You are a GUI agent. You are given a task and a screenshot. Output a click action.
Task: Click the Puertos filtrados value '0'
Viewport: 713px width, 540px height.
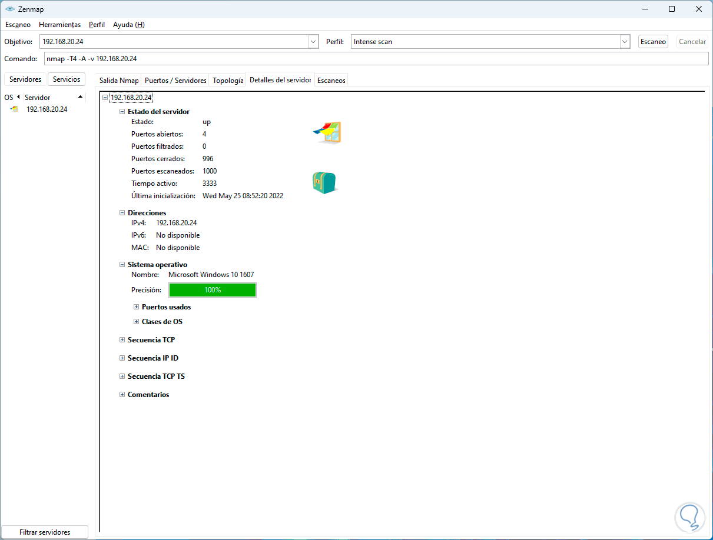204,146
